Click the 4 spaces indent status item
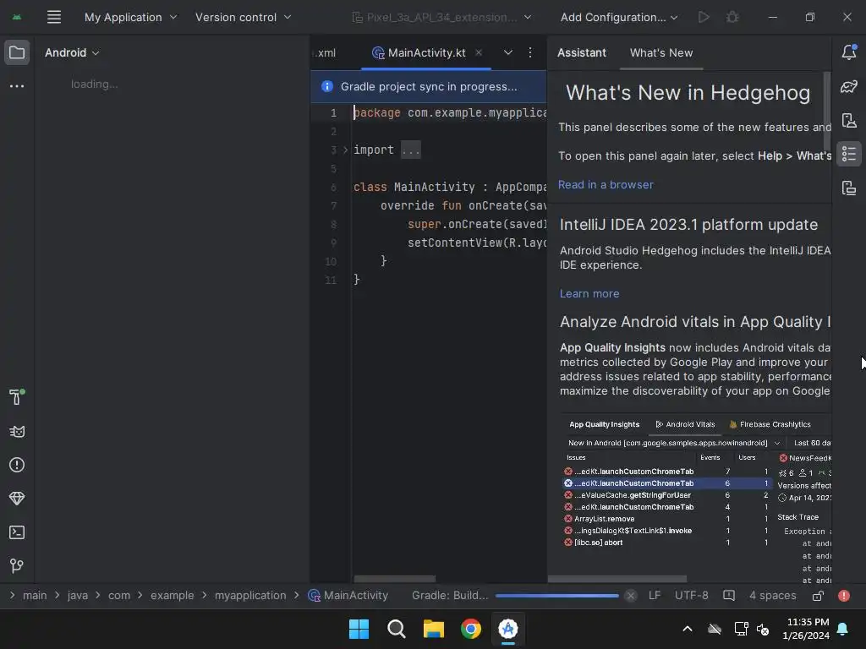The width and height of the screenshot is (866, 649). tap(772, 596)
